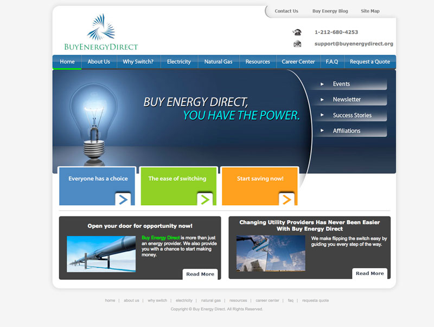Screen dimensions: 434x327
Task: Click the footer resources link
Action: (238, 300)
